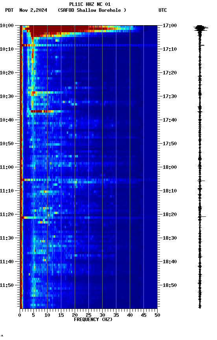Image resolution: width=217 pixels, height=340 pixels.
Task: Click the seismogram spike just after 18:05 UTC
Action: click(x=201, y=181)
